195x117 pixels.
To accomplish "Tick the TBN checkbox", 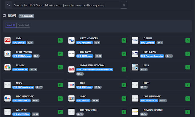I will tap(77, 83).
